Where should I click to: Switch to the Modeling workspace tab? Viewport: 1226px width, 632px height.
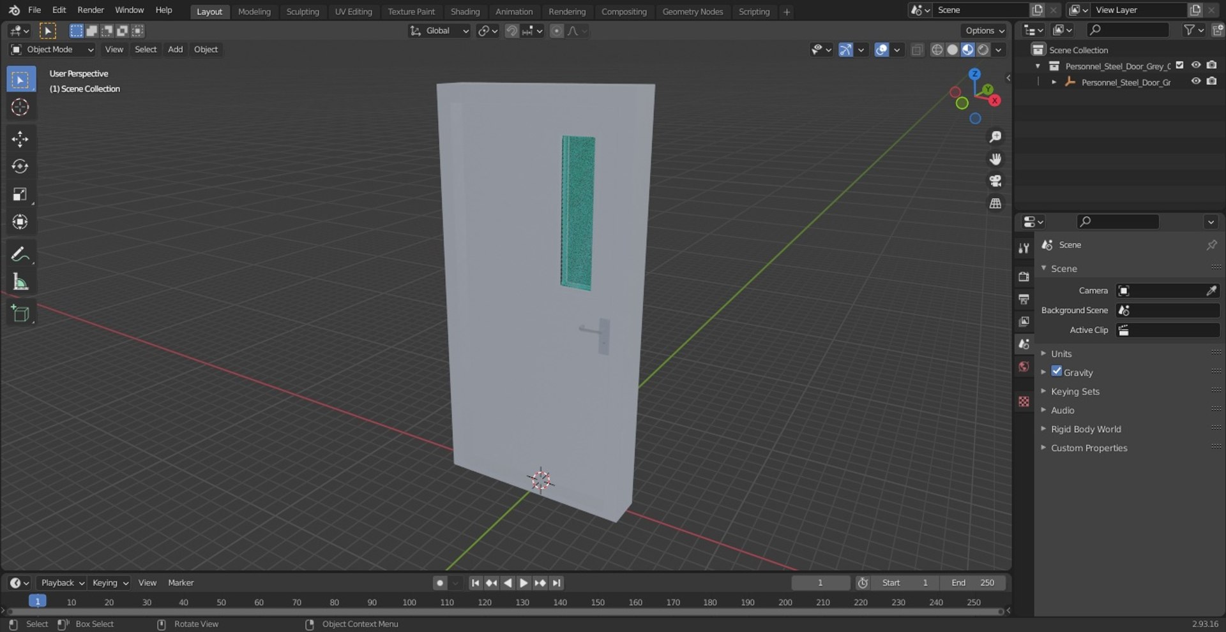coord(254,11)
